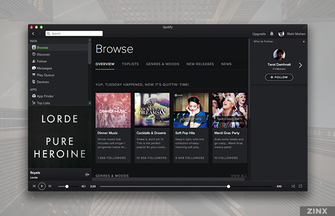Click the Messages sidebar icon
335x216 pixels.
point(33,68)
